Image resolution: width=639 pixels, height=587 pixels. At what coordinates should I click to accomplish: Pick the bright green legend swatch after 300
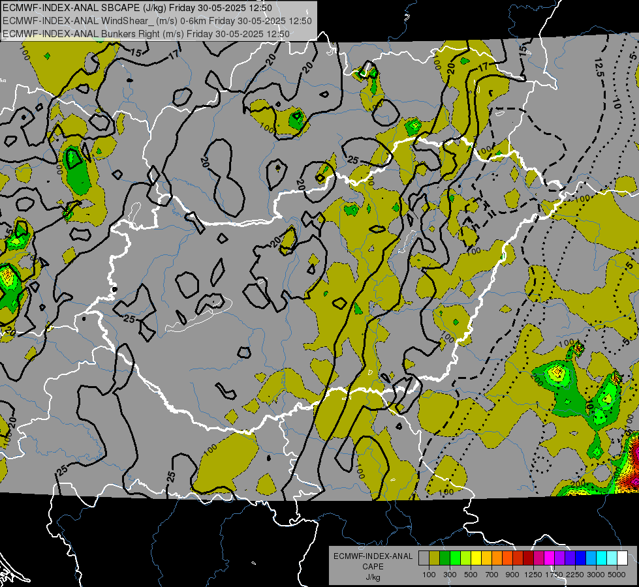[455, 558]
